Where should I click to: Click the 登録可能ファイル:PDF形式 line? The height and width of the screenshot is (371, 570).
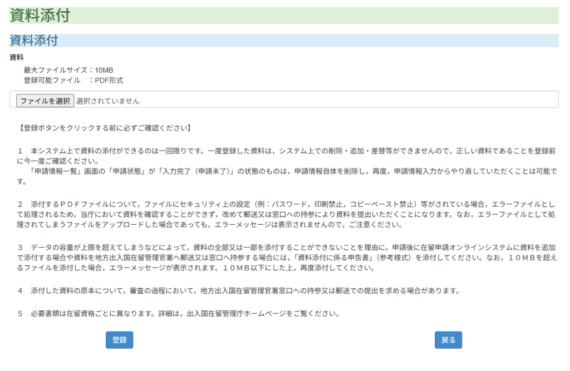[x=73, y=80]
